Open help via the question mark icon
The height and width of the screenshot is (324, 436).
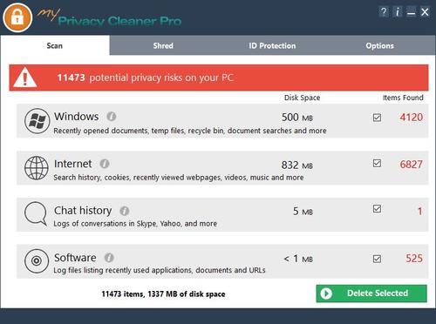click(x=384, y=12)
